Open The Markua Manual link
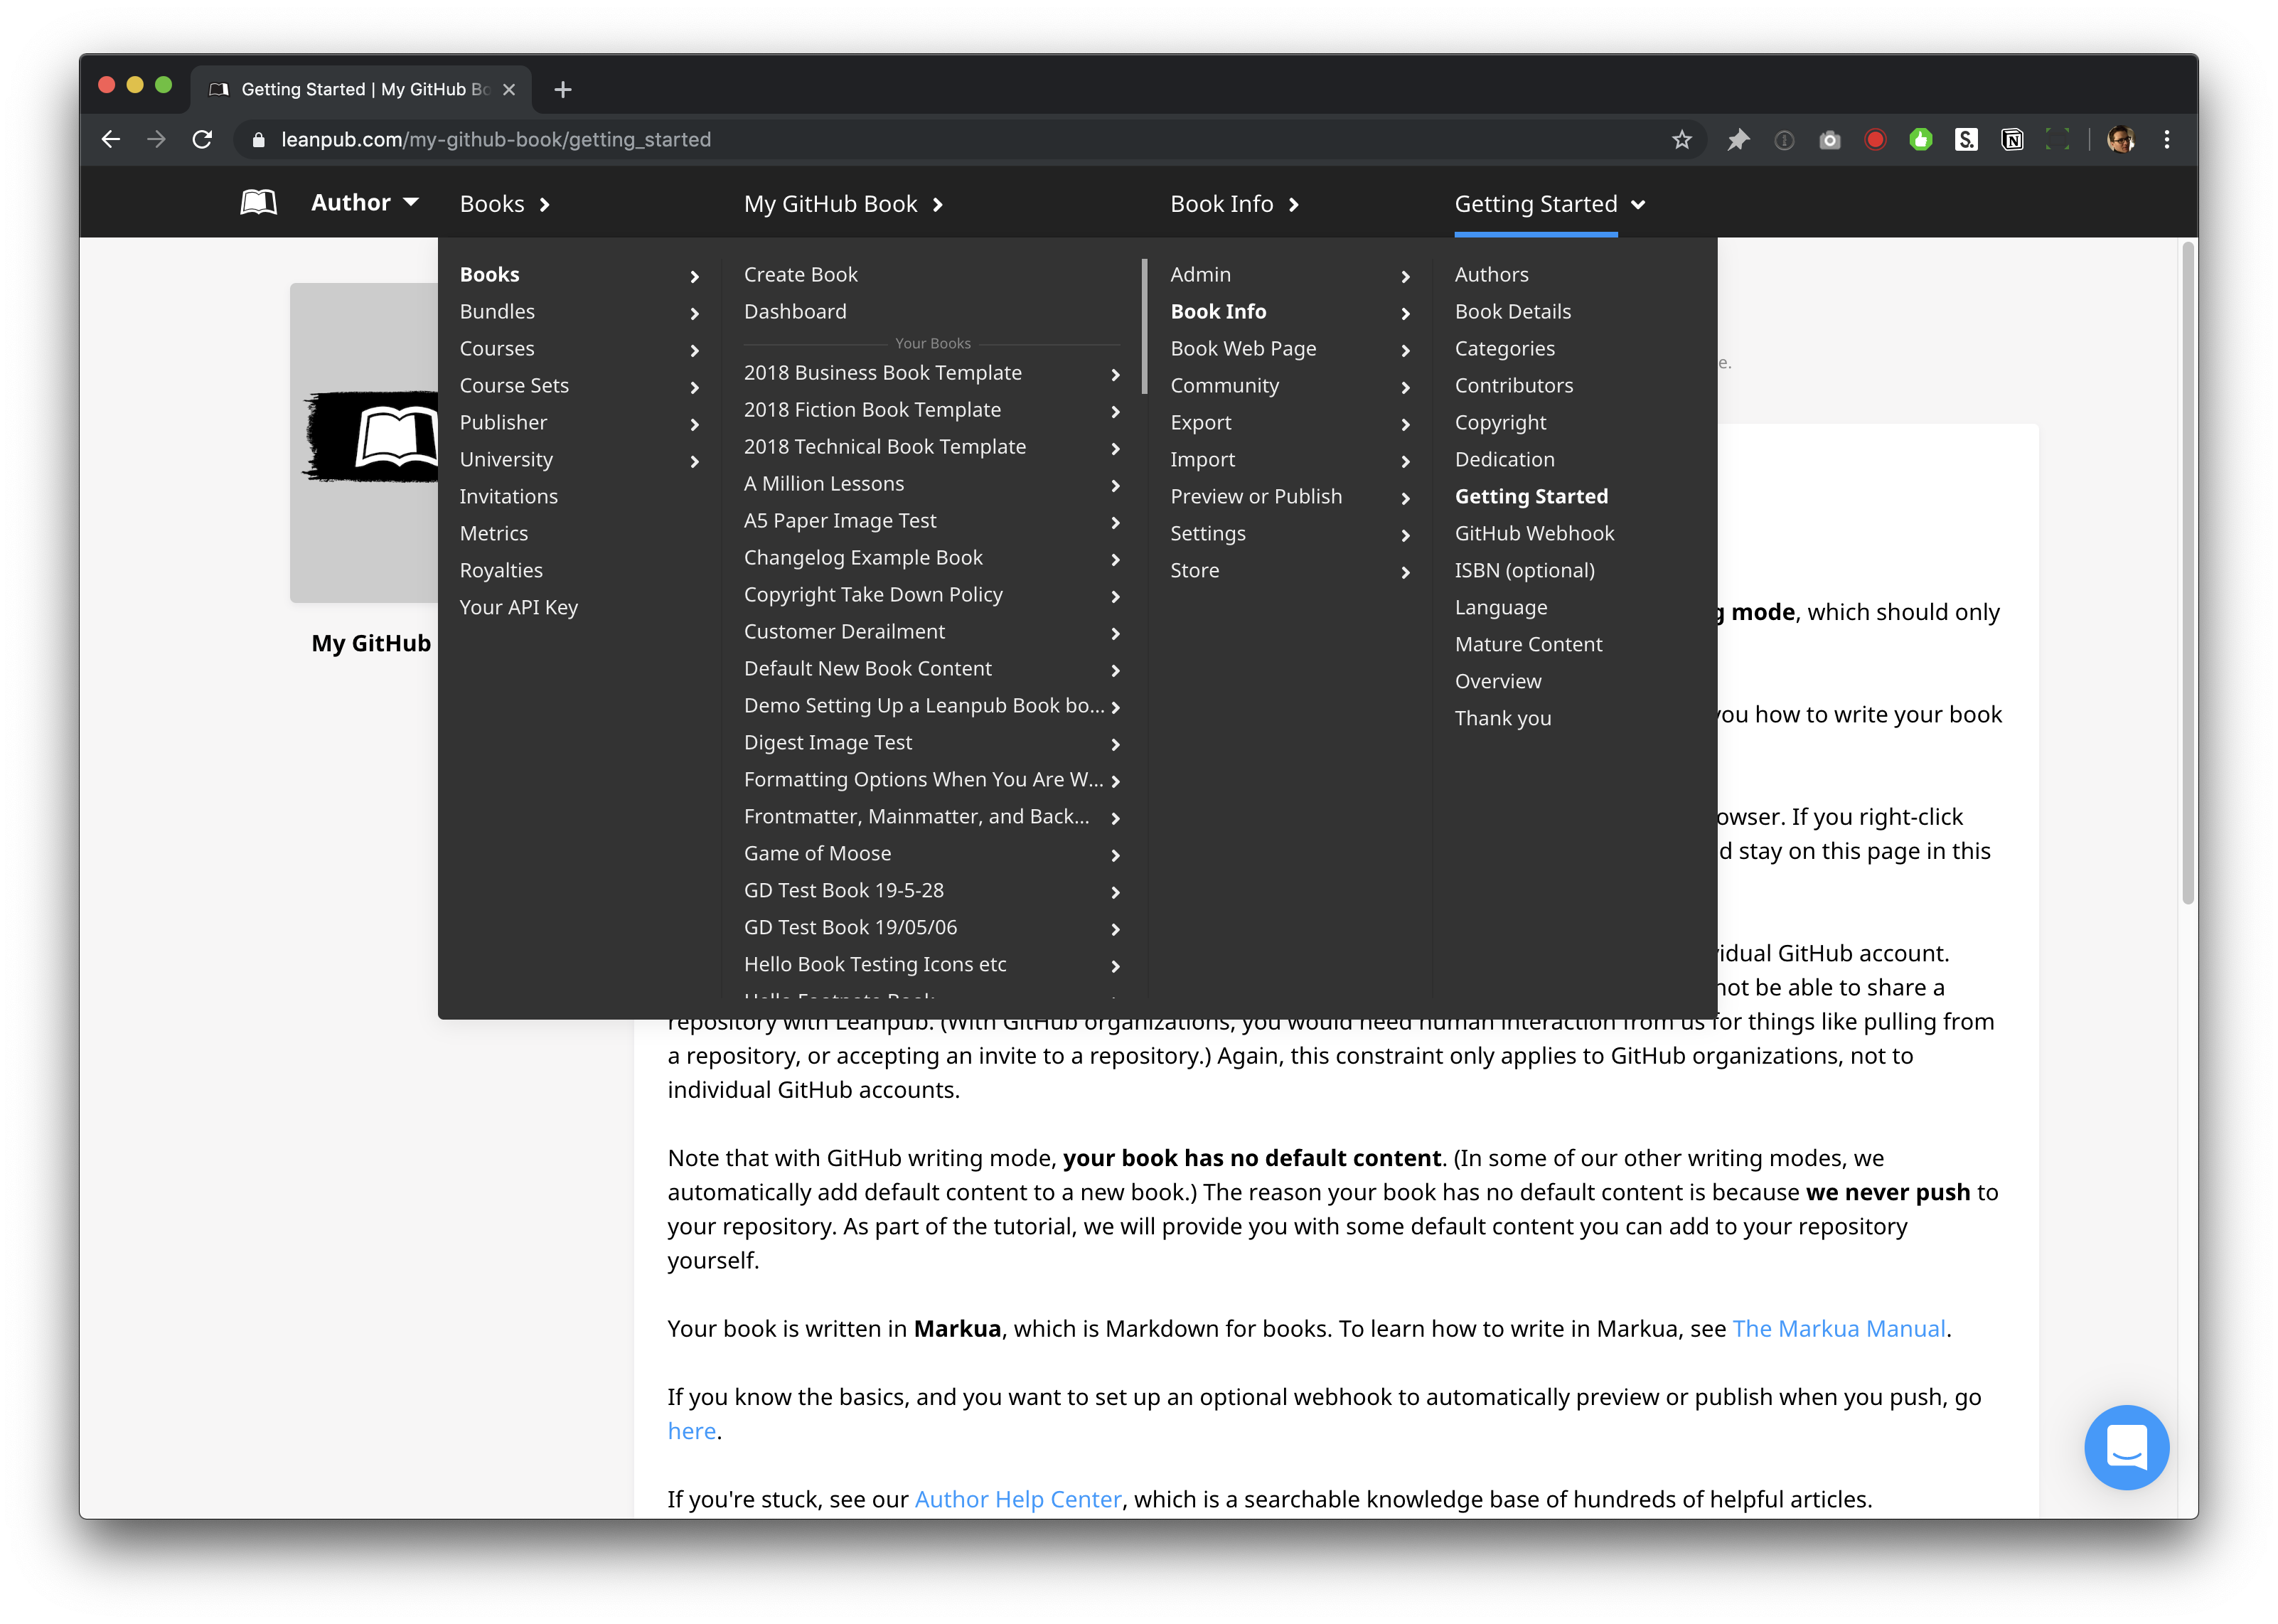This screenshot has width=2278, height=1624. [1838, 1328]
